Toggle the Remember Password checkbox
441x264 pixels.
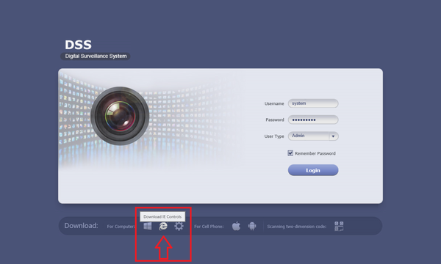(x=290, y=153)
